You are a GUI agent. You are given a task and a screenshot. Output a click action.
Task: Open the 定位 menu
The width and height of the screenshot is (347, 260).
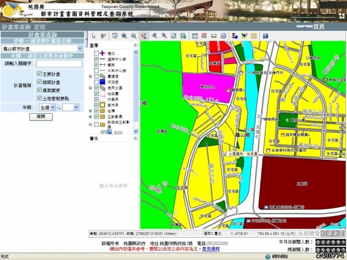[x=40, y=27]
